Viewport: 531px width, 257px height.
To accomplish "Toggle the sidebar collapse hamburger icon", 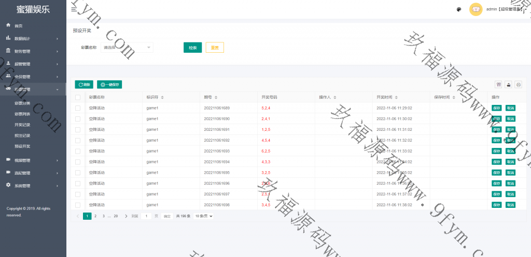I will pyautogui.click(x=74, y=9).
